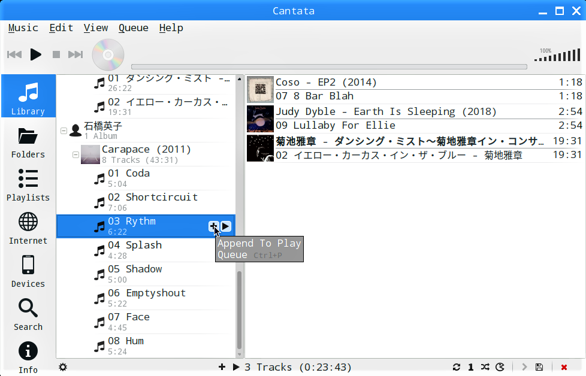
Task: Select the 菊池雅章 album header in queue
Action: [x=428, y=141]
